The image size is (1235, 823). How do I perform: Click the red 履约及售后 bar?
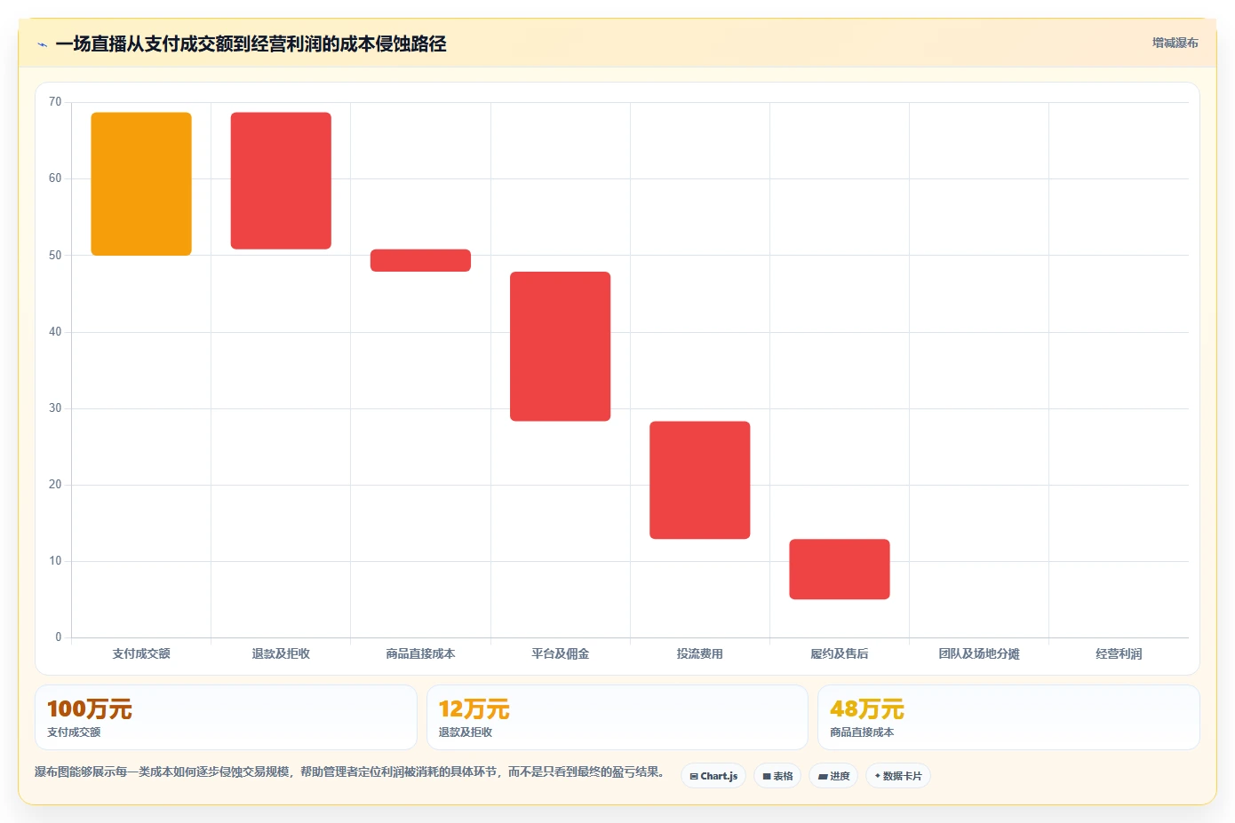[840, 569]
